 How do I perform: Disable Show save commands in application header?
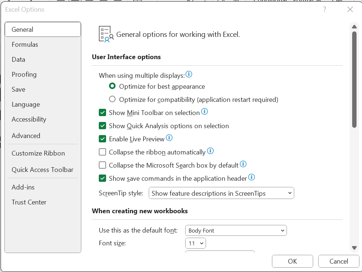click(x=102, y=178)
